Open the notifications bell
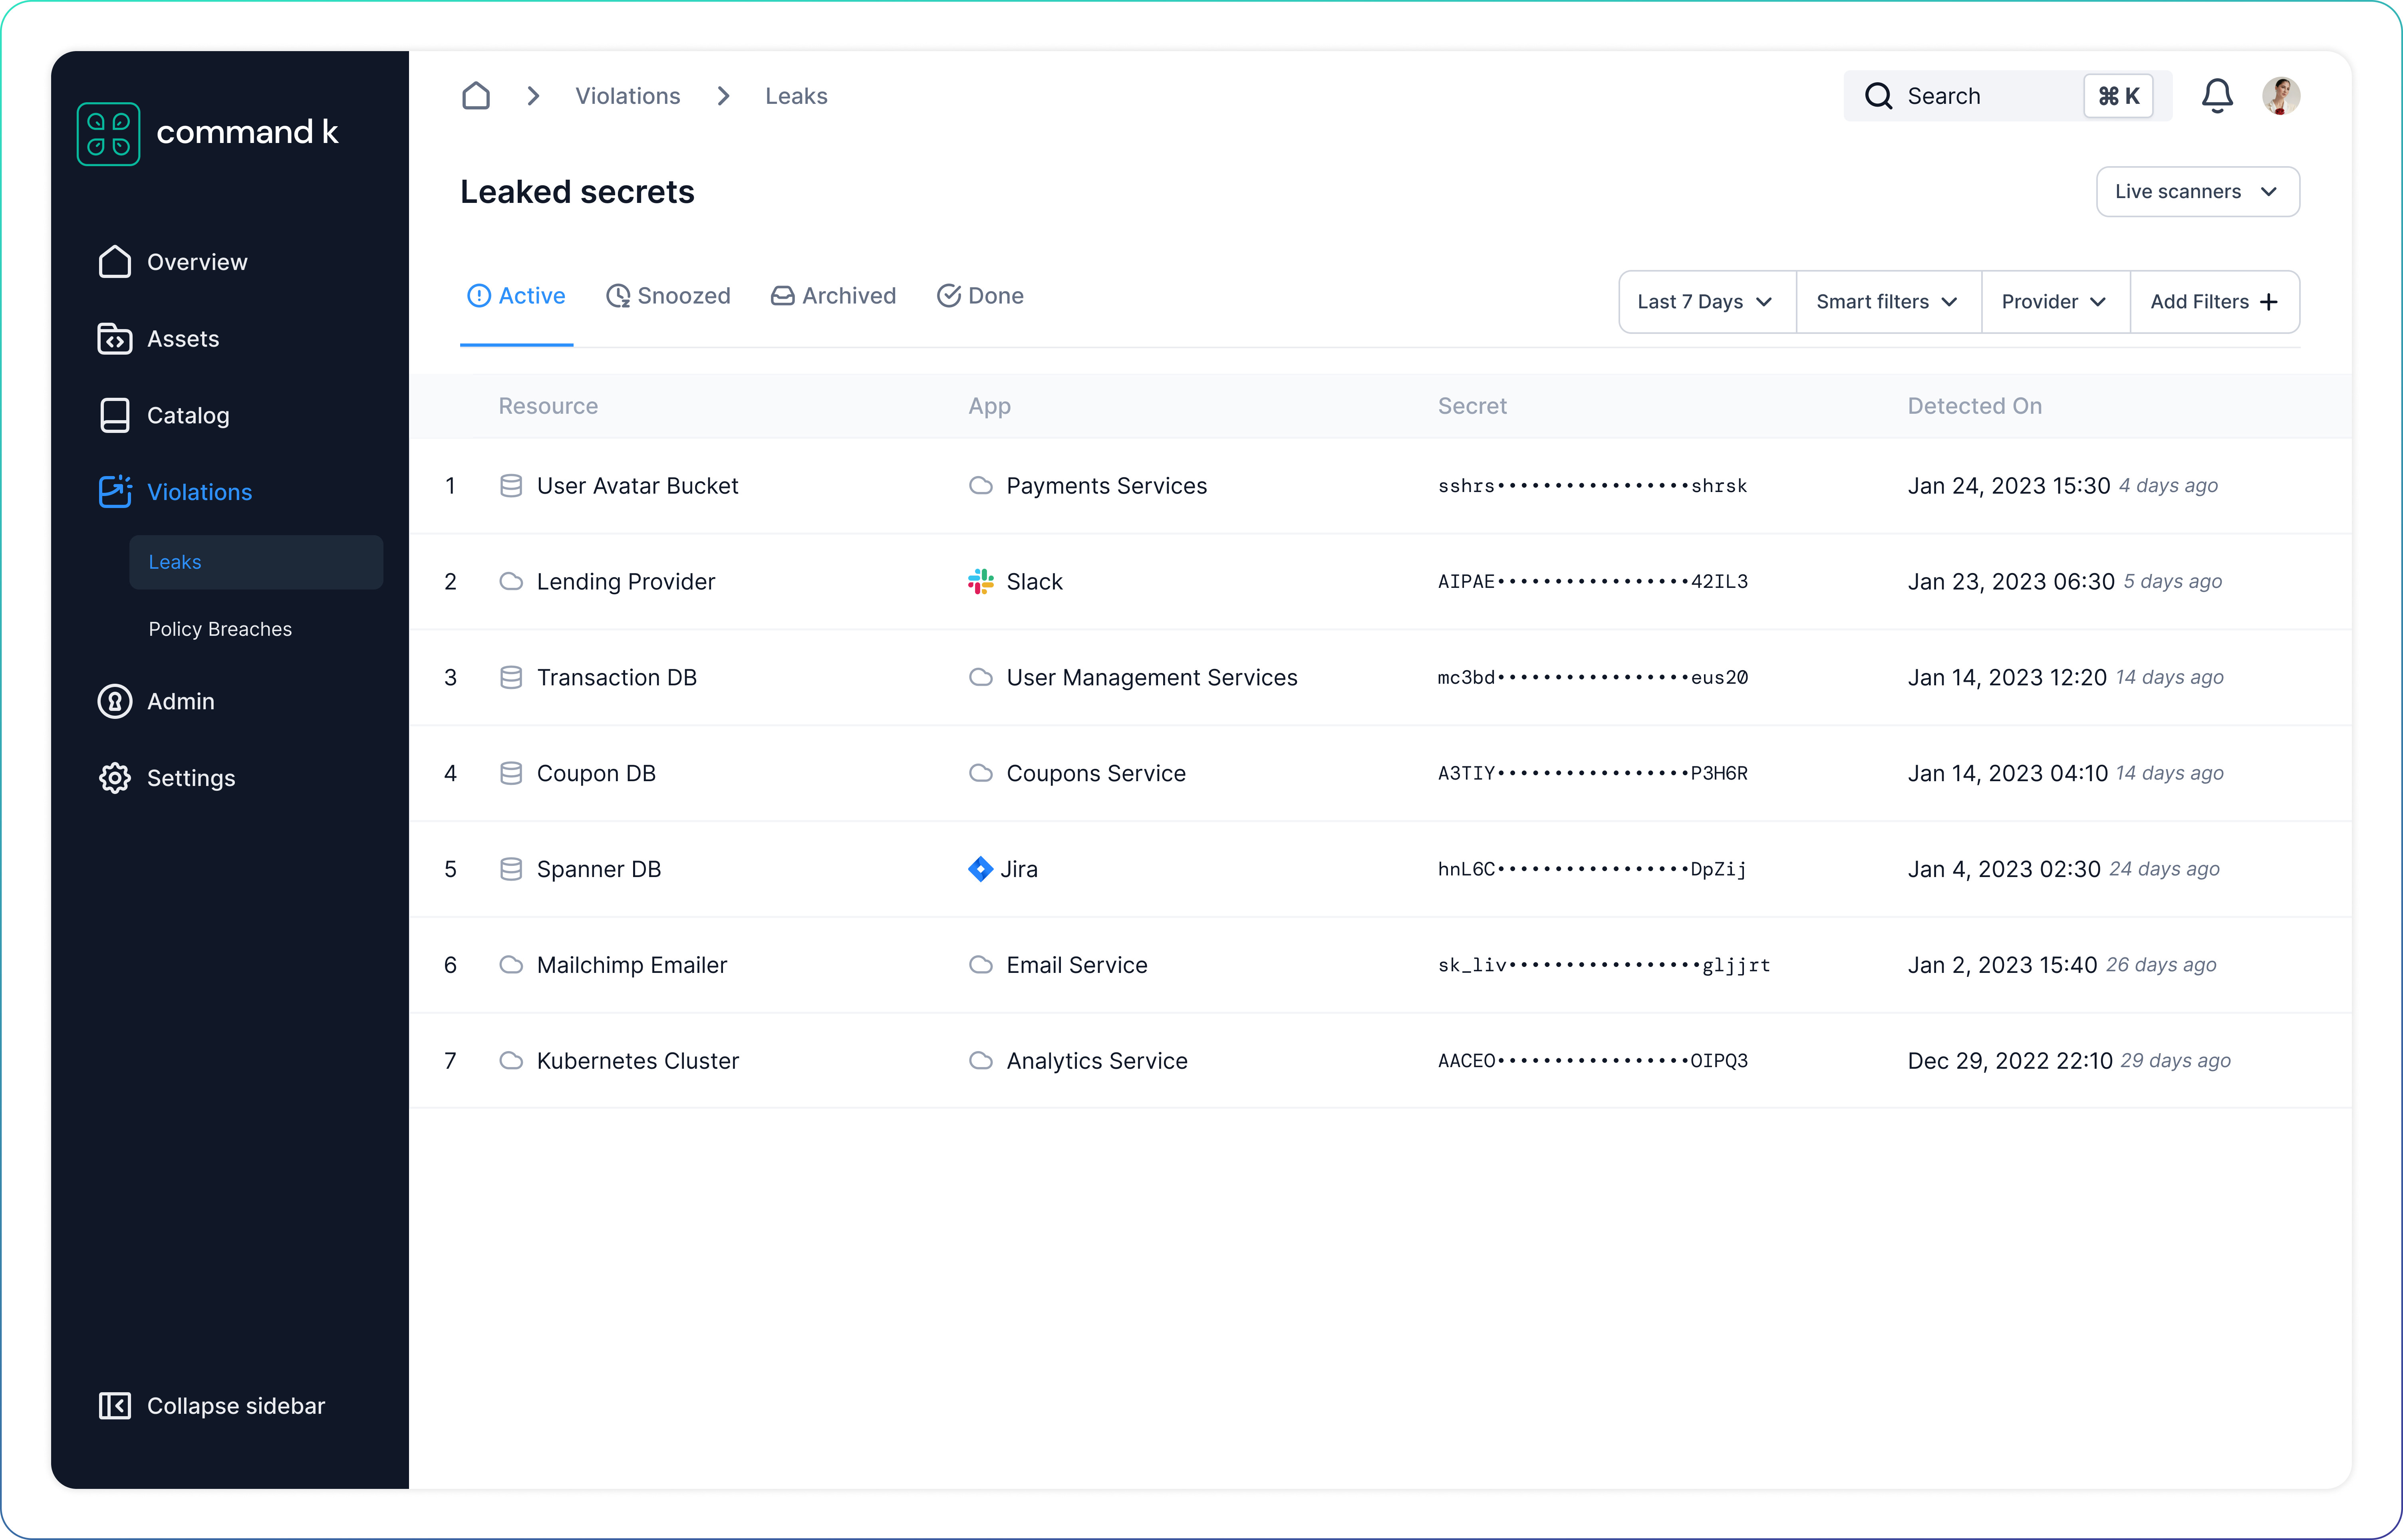Viewport: 2403px width, 1540px height. (x=2217, y=96)
